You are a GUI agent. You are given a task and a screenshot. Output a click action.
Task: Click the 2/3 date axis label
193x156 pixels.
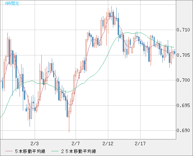tap(35, 144)
